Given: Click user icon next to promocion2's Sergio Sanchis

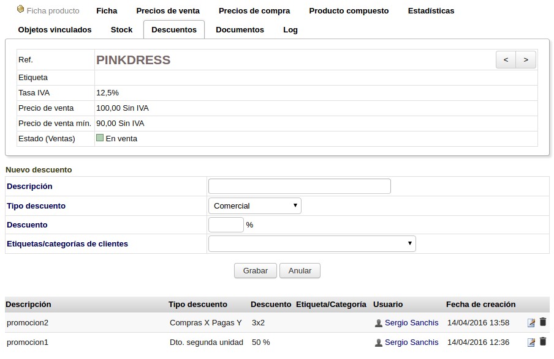Looking at the screenshot, I should (x=378, y=323).
